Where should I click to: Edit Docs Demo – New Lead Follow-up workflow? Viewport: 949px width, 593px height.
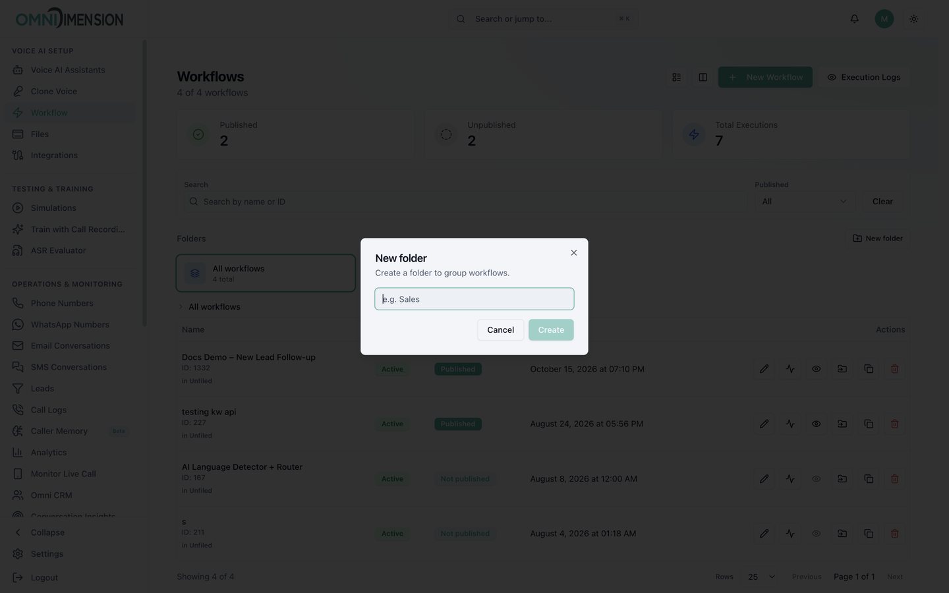pyautogui.click(x=764, y=369)
